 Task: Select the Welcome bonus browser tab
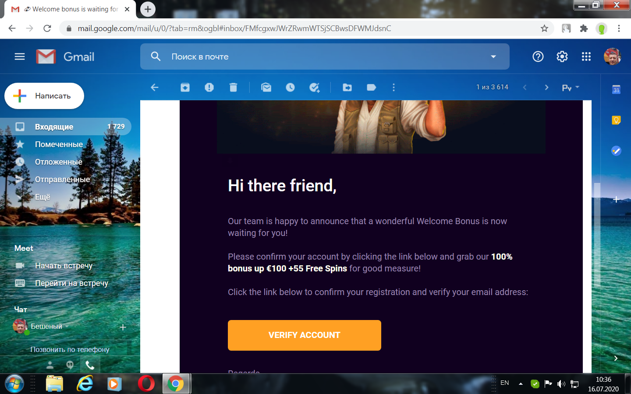[x=70, y=9]
